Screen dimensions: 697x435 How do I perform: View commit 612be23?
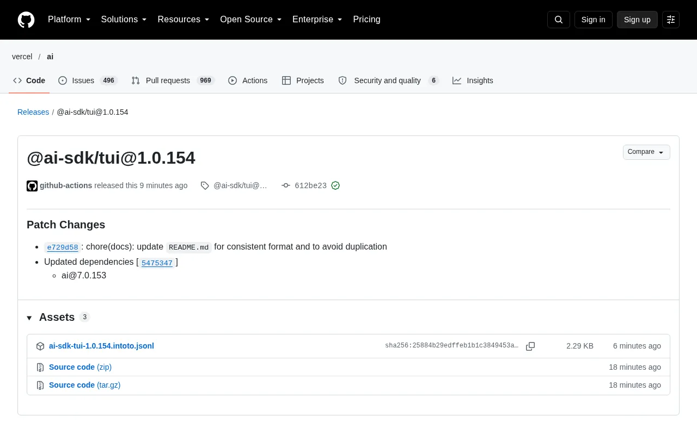[x=310, y=185]
